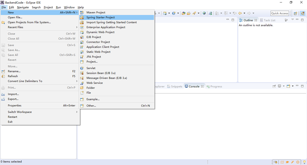Expand Convert Line Delimiters To submenu
This screenshot has height=165, width=307.
click(x=40, y=81)
